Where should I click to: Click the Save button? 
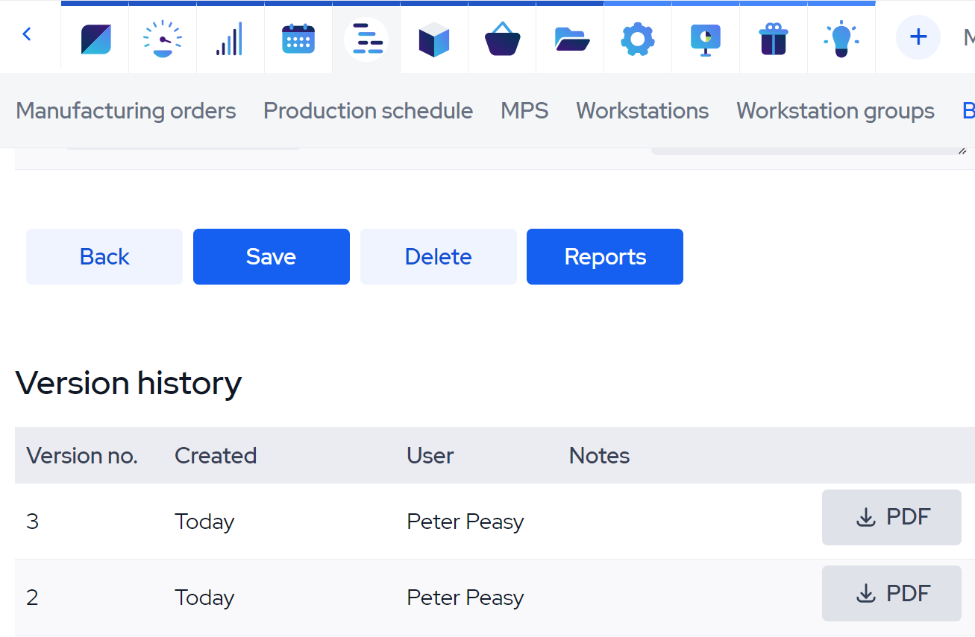(272, 257)
